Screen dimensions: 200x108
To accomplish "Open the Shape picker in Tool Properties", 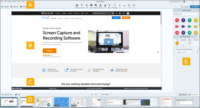I will (190, 43).
